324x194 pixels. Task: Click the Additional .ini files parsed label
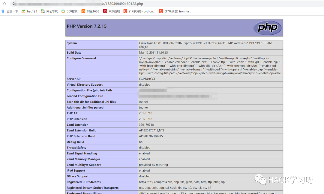pos(85,107)
